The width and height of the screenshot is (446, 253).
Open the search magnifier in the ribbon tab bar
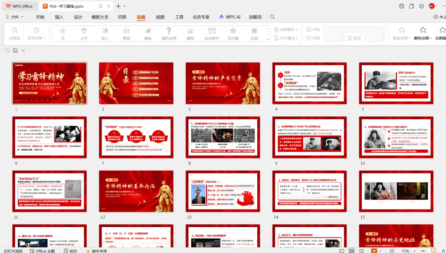click(273, 17)
